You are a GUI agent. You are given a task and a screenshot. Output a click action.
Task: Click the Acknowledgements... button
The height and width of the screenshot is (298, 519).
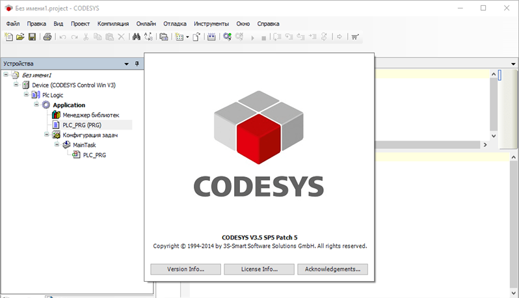click(x=332, y=269)
